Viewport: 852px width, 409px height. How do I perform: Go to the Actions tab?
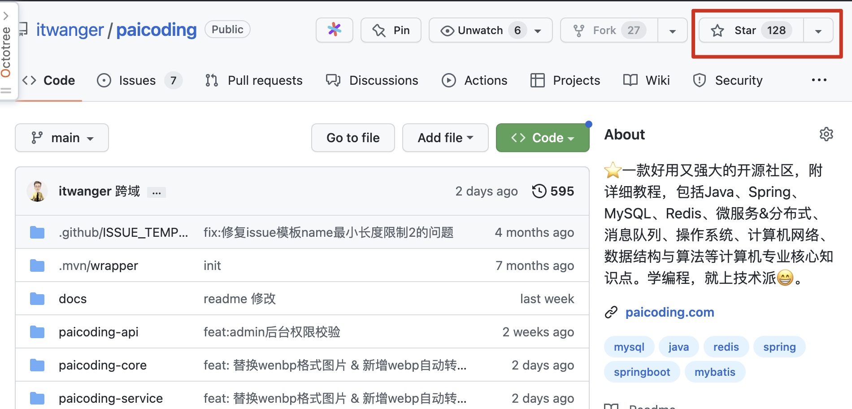pyautogui.click(x=474, y=80)
